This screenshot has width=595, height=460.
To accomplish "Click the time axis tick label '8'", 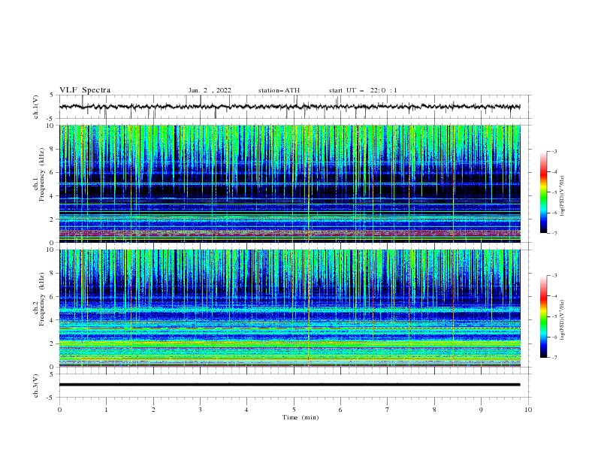I will tap(434, 410).
